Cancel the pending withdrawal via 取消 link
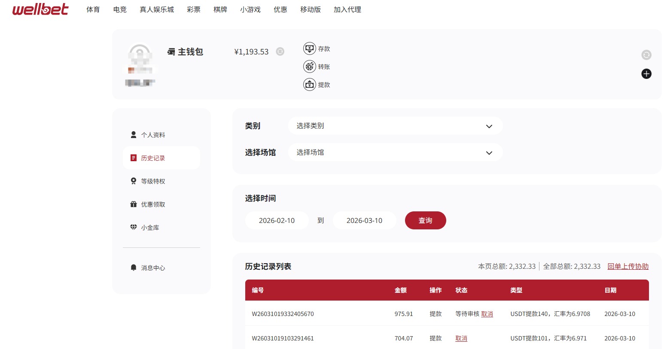The height and width of the screenshot is (349, 664). [x=487, y=314]
